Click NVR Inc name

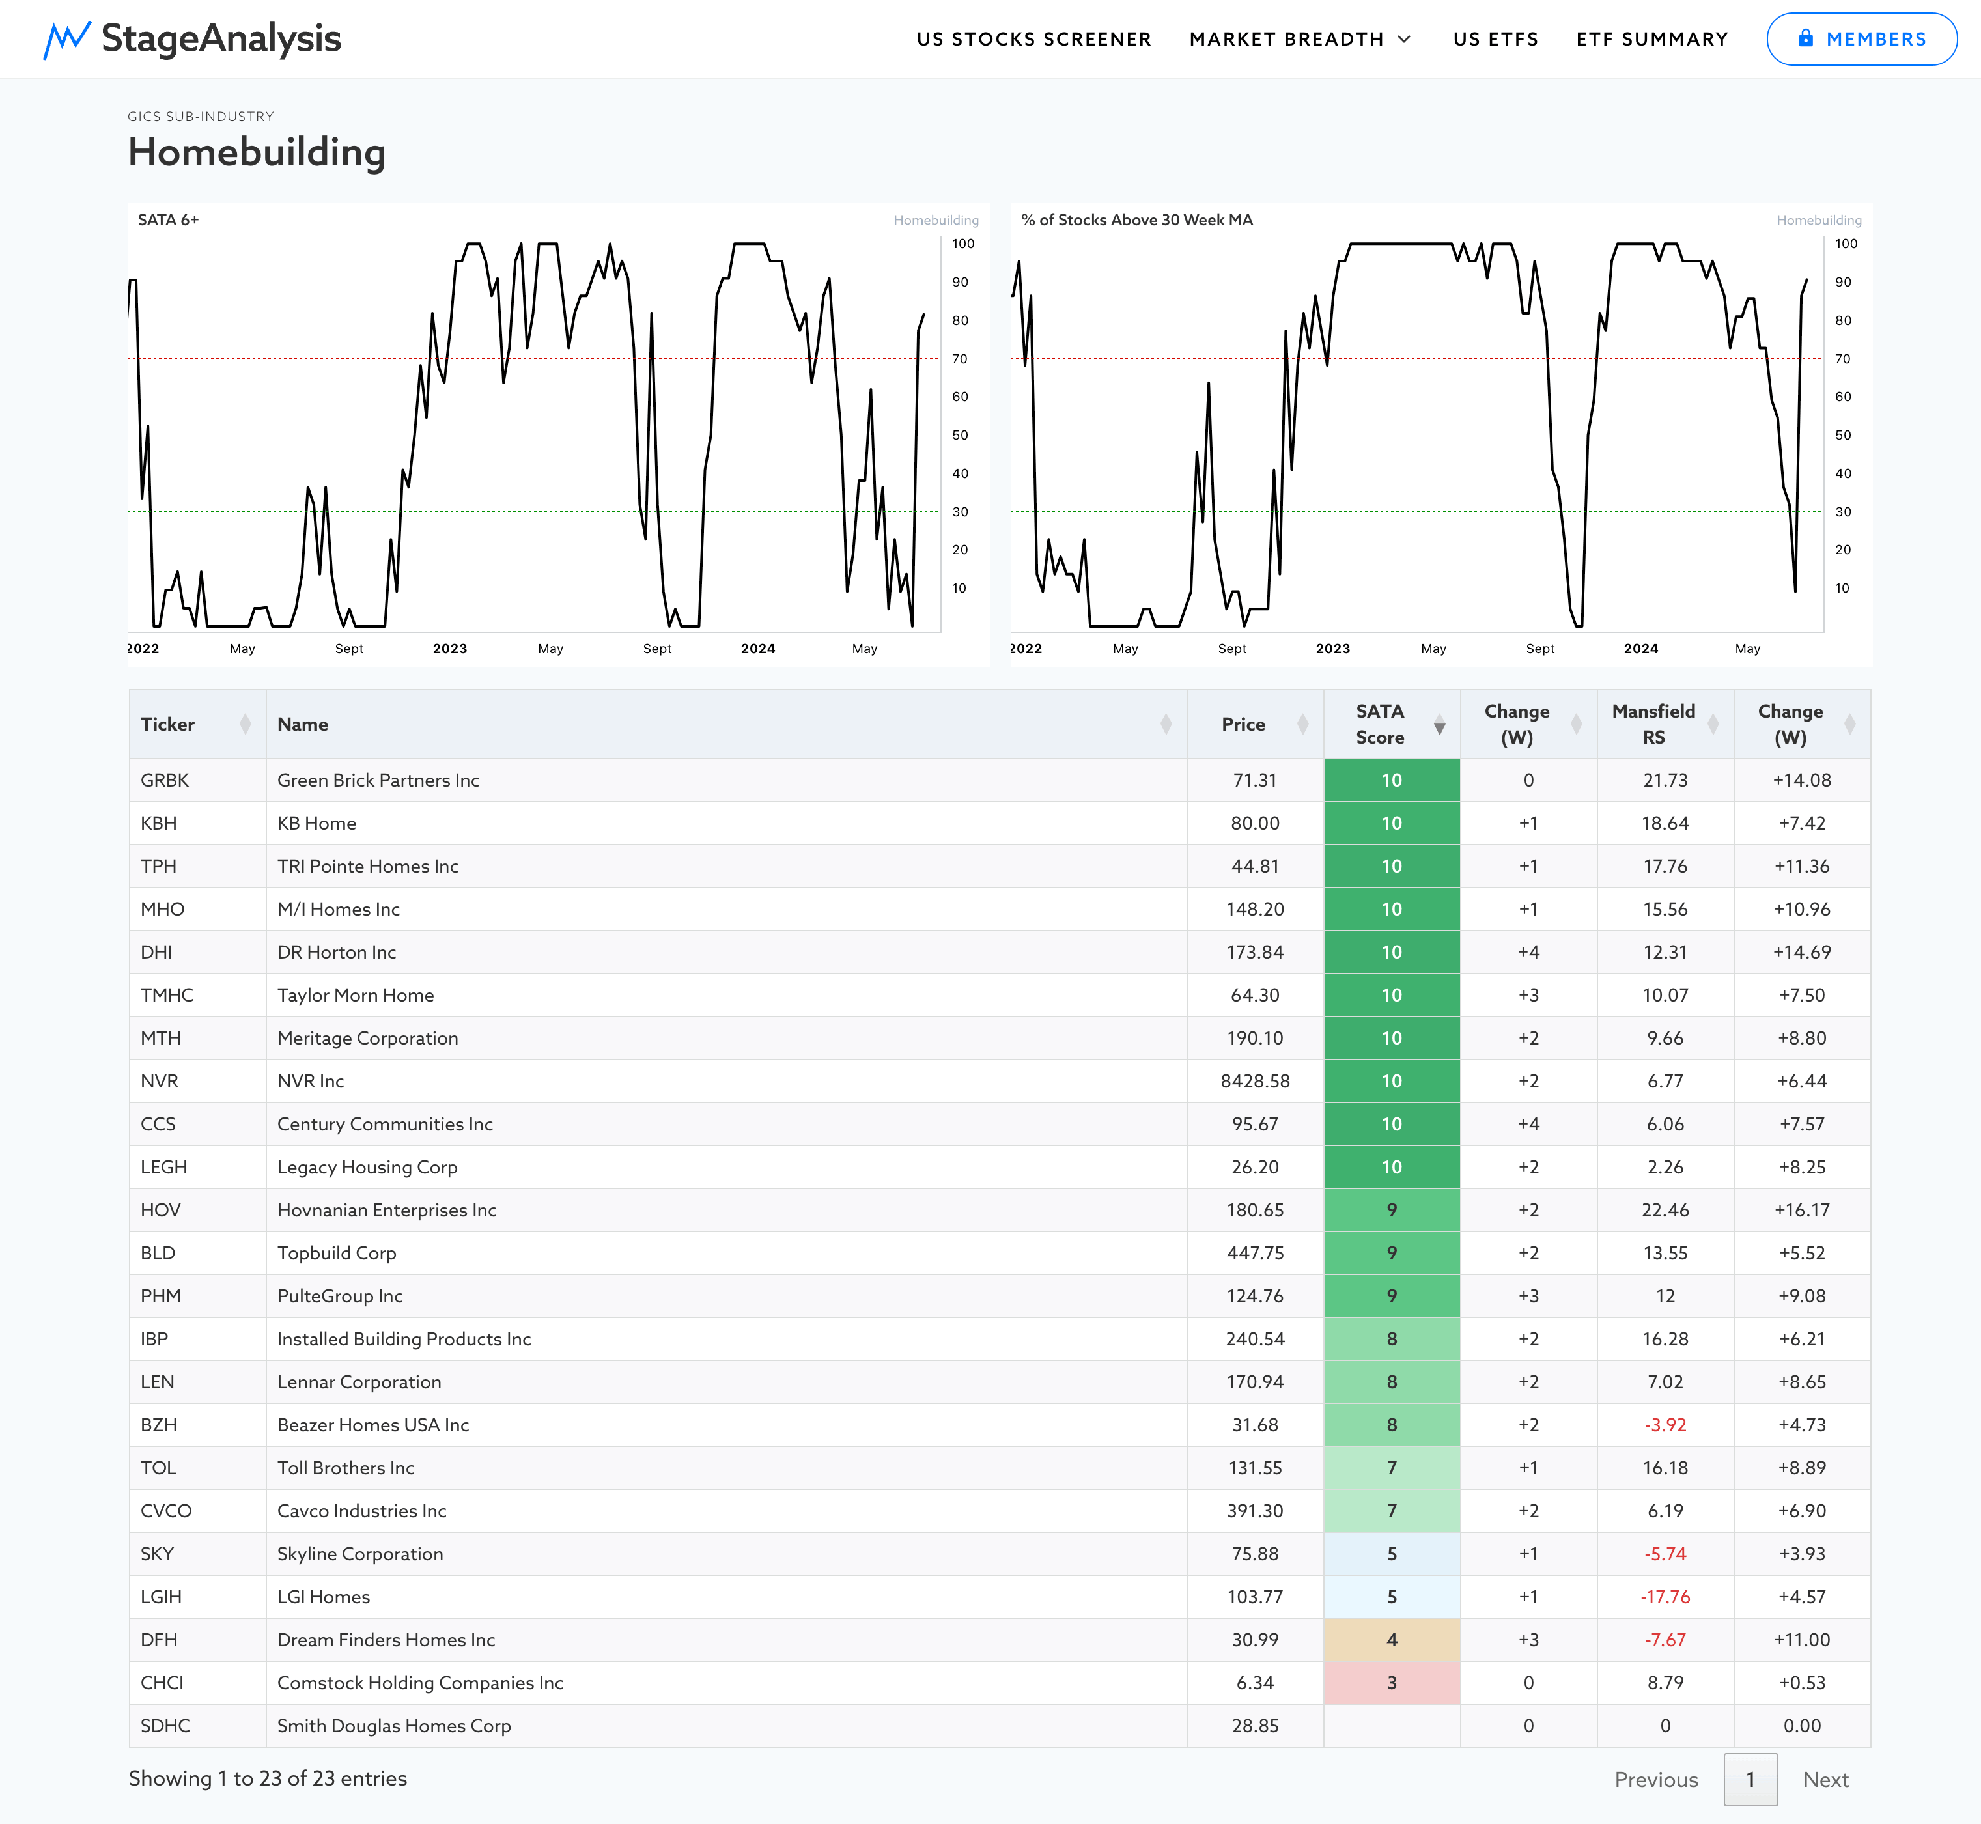tap(311, 1081)
